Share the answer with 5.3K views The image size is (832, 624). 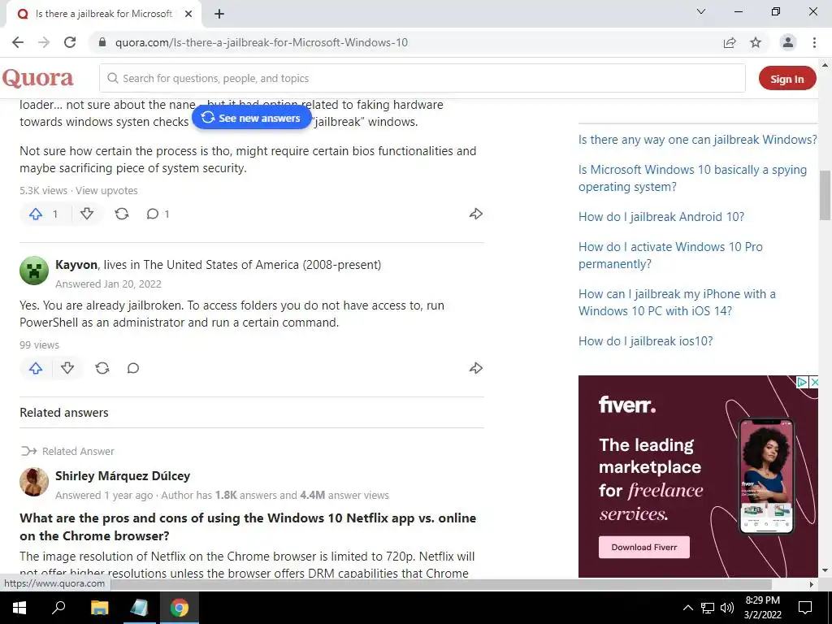coord(476,214)
